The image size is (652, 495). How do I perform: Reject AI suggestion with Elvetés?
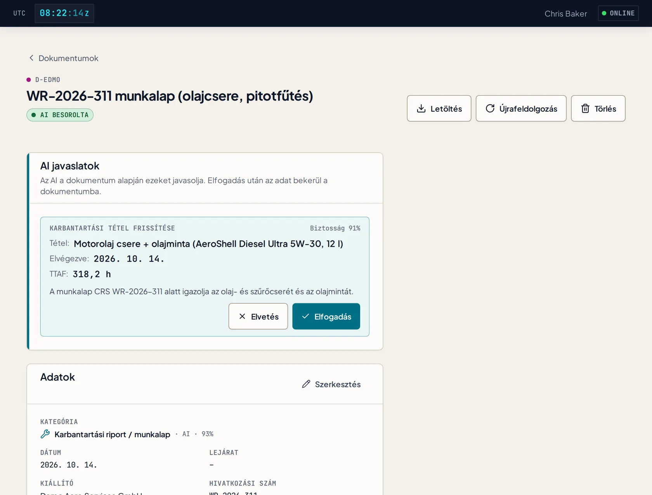258,316
